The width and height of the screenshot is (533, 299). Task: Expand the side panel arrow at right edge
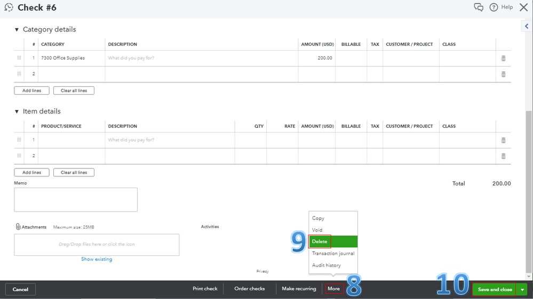[x=527, y=26]
